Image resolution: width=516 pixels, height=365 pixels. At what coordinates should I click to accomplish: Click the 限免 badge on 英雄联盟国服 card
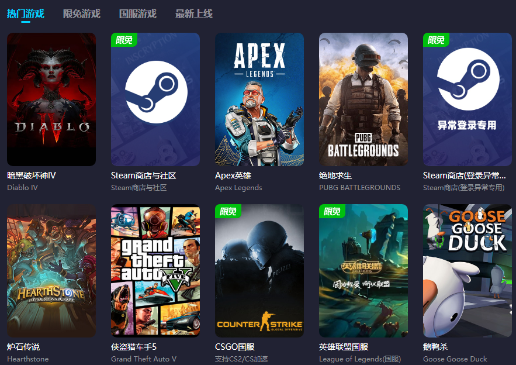pos(332,211)
